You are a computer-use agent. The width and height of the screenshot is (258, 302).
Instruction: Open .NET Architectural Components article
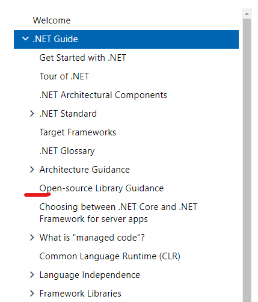point(103,95)
